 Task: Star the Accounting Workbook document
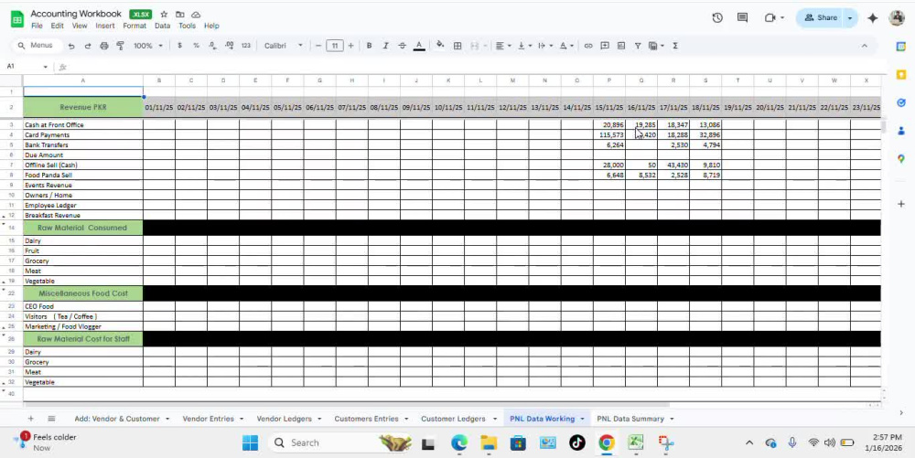(x=164, y=14)
